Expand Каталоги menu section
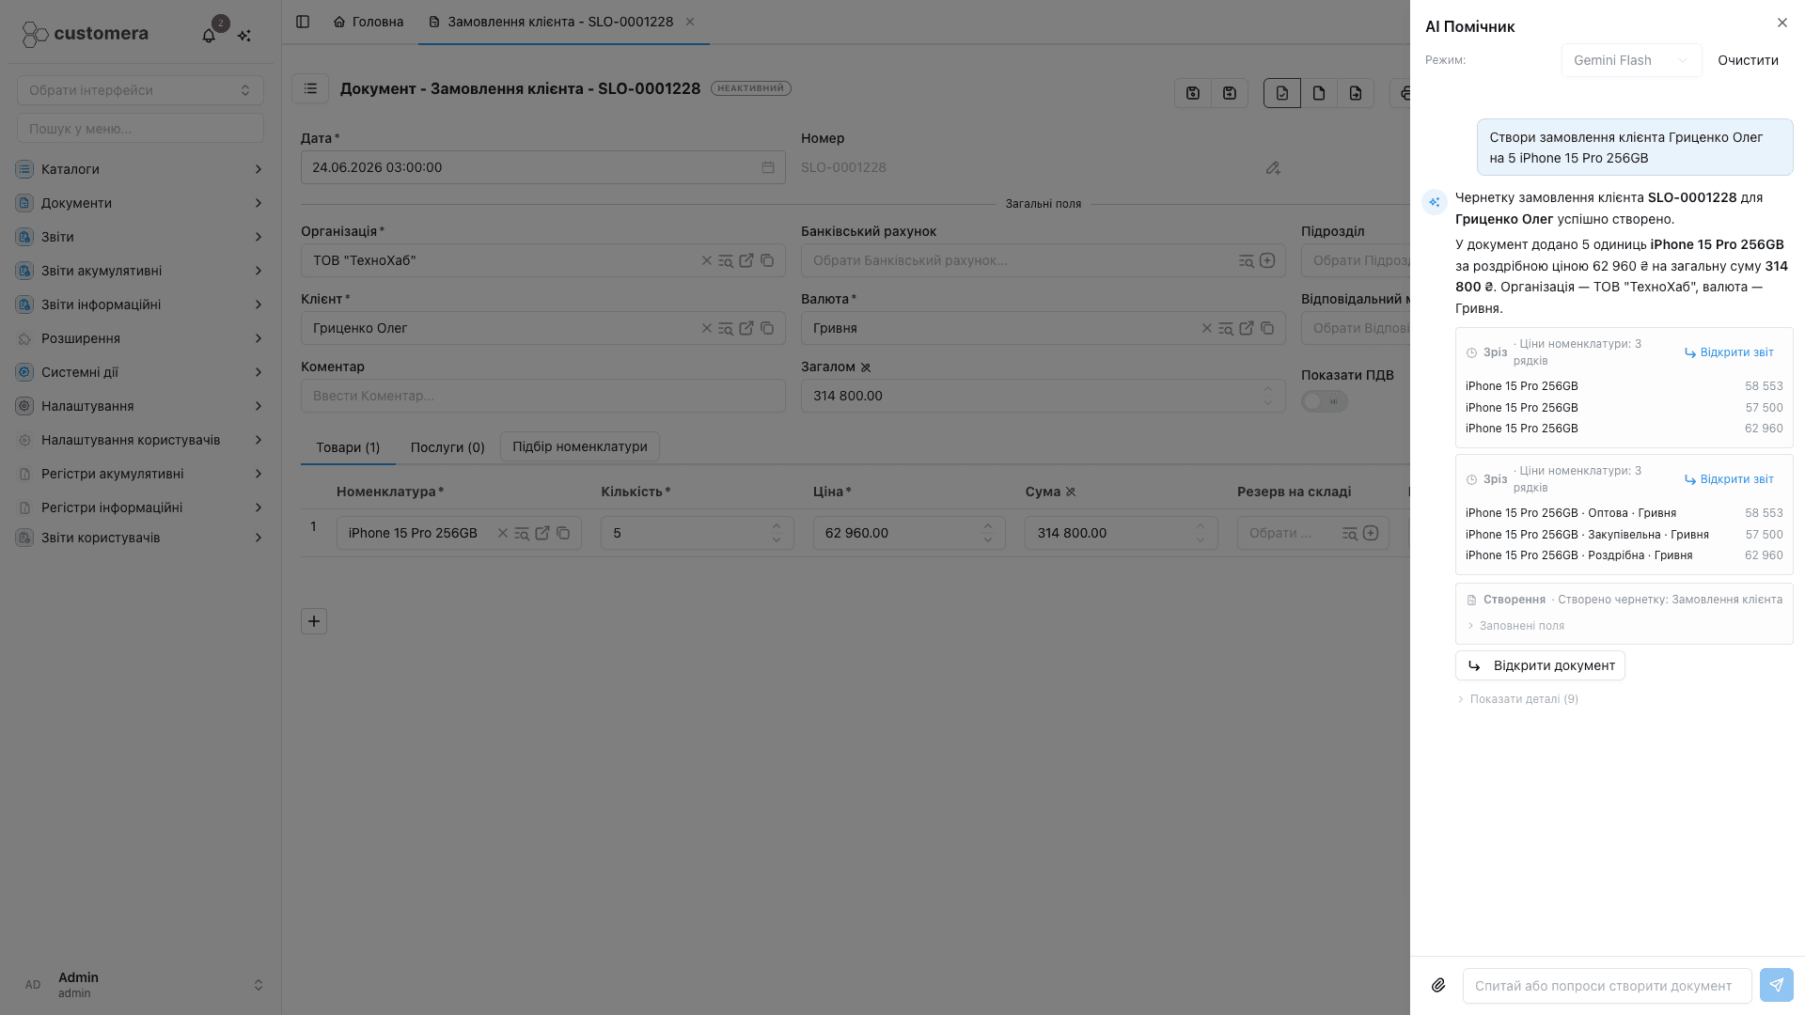Screen dimensions: 1805x1015 pos(139,169)
